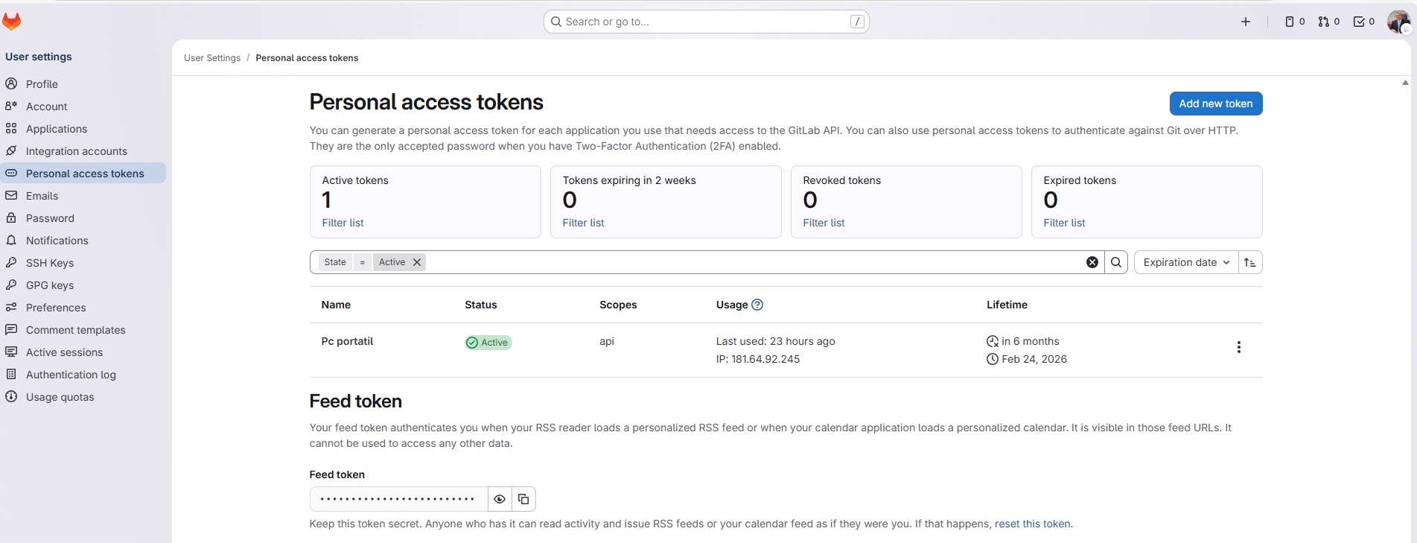Open the to-do list icon
Screen dimensions: 1417x543
1363,22
